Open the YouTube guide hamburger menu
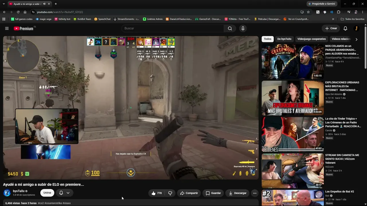Image resolution: width=367 pixels, height=206 pixels. (7, 28)
